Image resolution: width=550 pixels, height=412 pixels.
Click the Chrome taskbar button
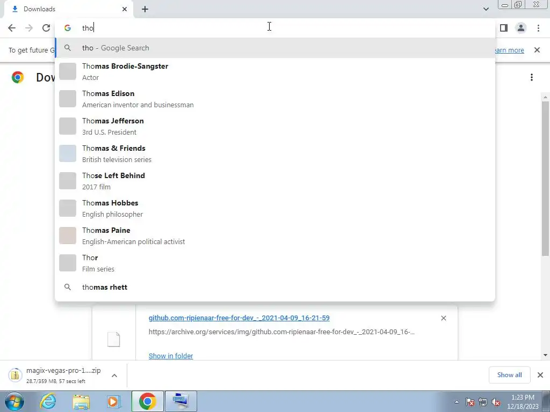click(x=147, y=401)
